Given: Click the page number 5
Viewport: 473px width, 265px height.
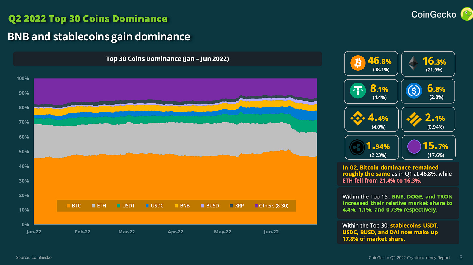Looking at the screenshot, I should point(461,257).
